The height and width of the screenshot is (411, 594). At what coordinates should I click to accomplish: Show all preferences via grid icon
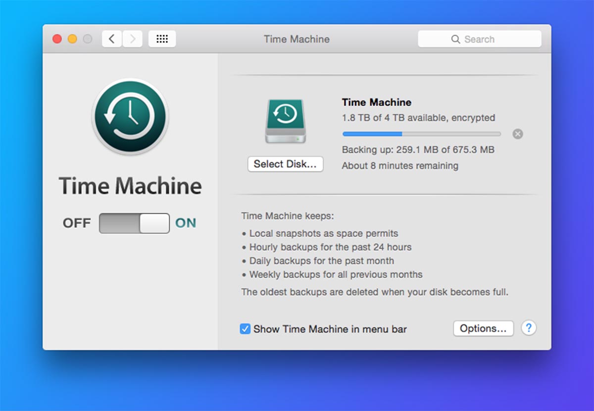pyautogui.click(x=162, y=39)
